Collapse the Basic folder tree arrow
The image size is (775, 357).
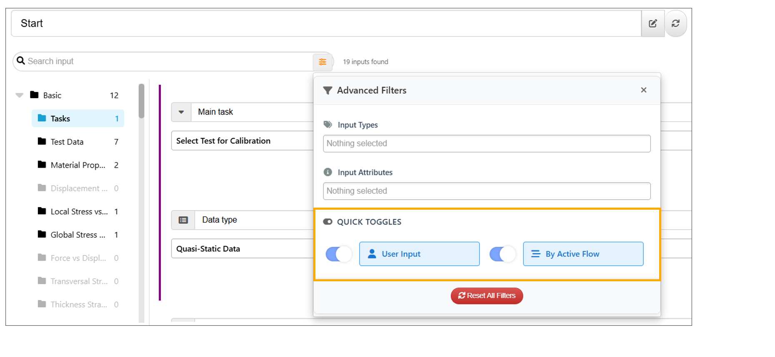[x=20, y=95]
